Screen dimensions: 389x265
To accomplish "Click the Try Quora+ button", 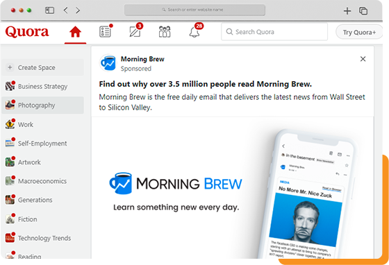I will coord(359,32).
